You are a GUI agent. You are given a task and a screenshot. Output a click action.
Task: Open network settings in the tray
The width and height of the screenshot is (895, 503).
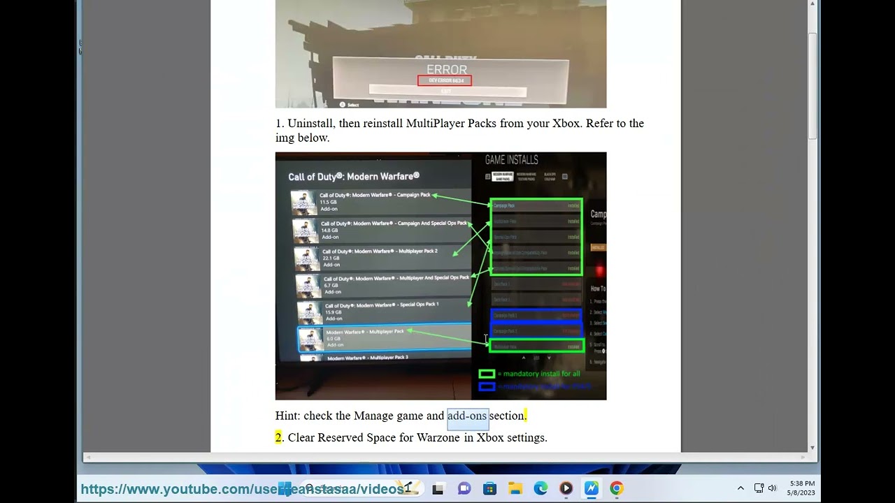pyautogui.click(x=759, y=488)
